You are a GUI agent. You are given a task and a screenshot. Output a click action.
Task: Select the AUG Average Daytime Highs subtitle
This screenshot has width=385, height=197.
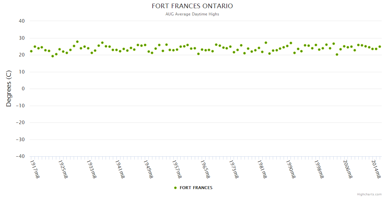point(192,14)
